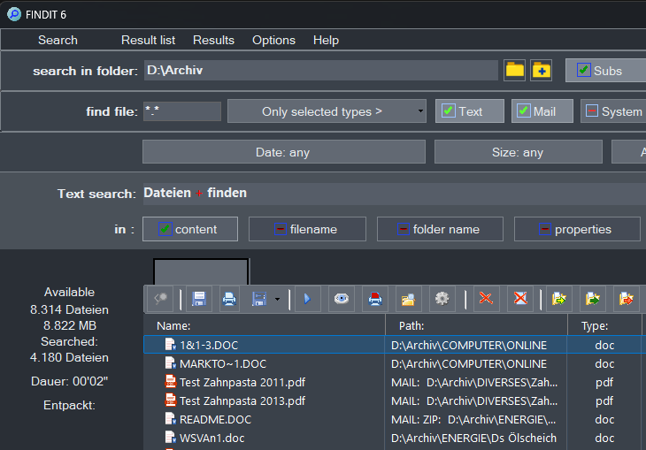The height and width of the screenshot is (450, 646).
Task: Click the find file pattern input field
Action: tap(181, 111)
